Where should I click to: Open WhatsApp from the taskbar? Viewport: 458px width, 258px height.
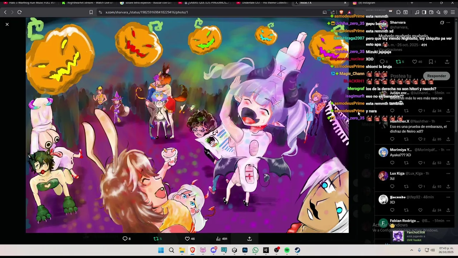pos(255,250)
